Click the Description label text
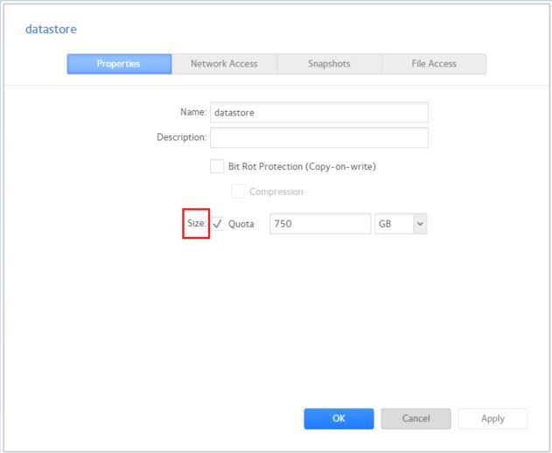Screen dimensions: 552x453 click(180, 137)
